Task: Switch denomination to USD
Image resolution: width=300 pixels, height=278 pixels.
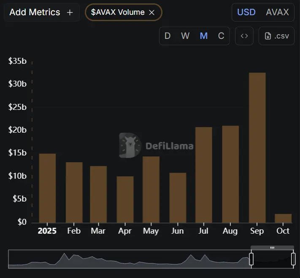Action: click(x=246, y=12)
